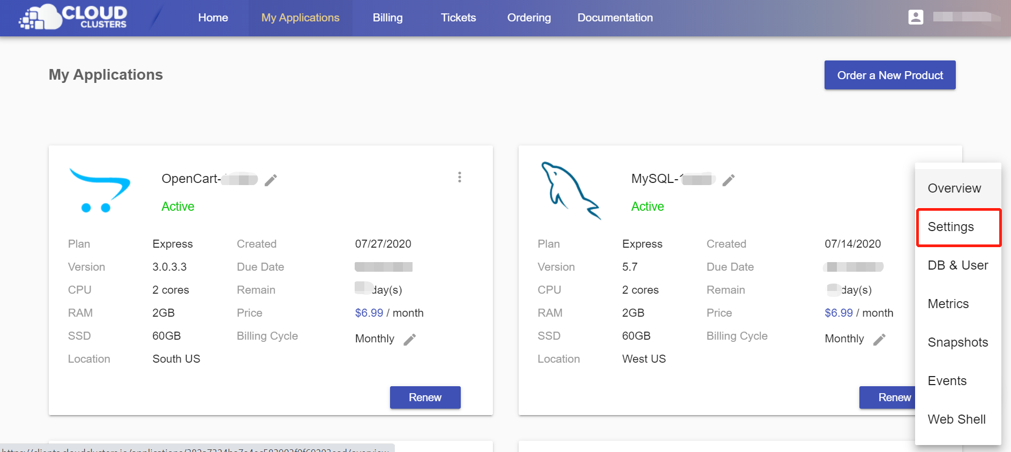Select Web Shell from the menu

coord(958,419)
